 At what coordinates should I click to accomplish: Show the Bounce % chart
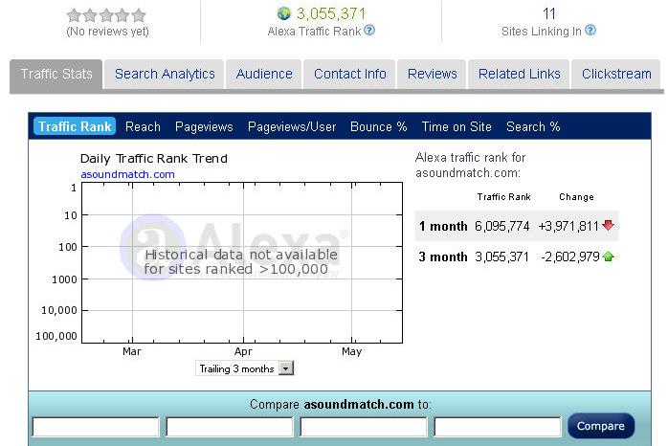point(378,126)
